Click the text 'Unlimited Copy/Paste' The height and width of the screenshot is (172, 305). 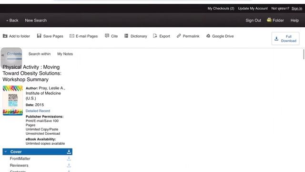[x=42, y=129]
